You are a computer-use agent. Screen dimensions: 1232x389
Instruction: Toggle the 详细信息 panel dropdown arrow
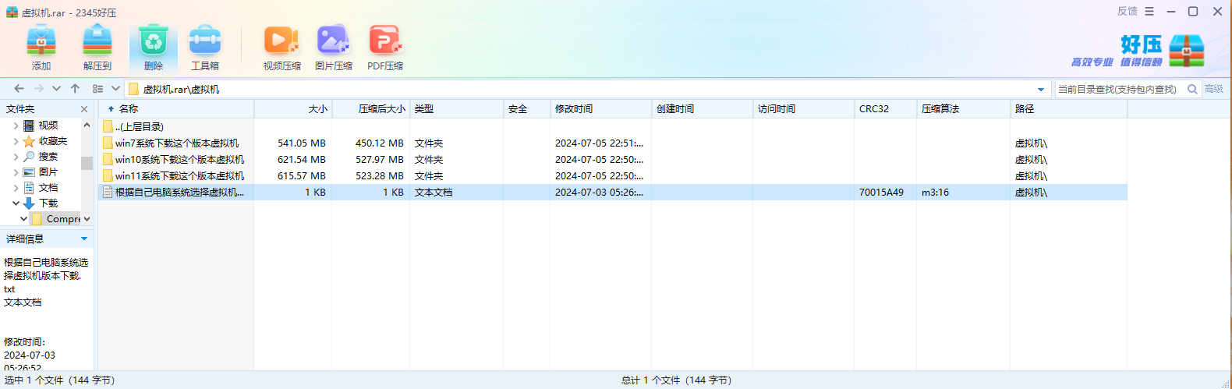point(84,239)
